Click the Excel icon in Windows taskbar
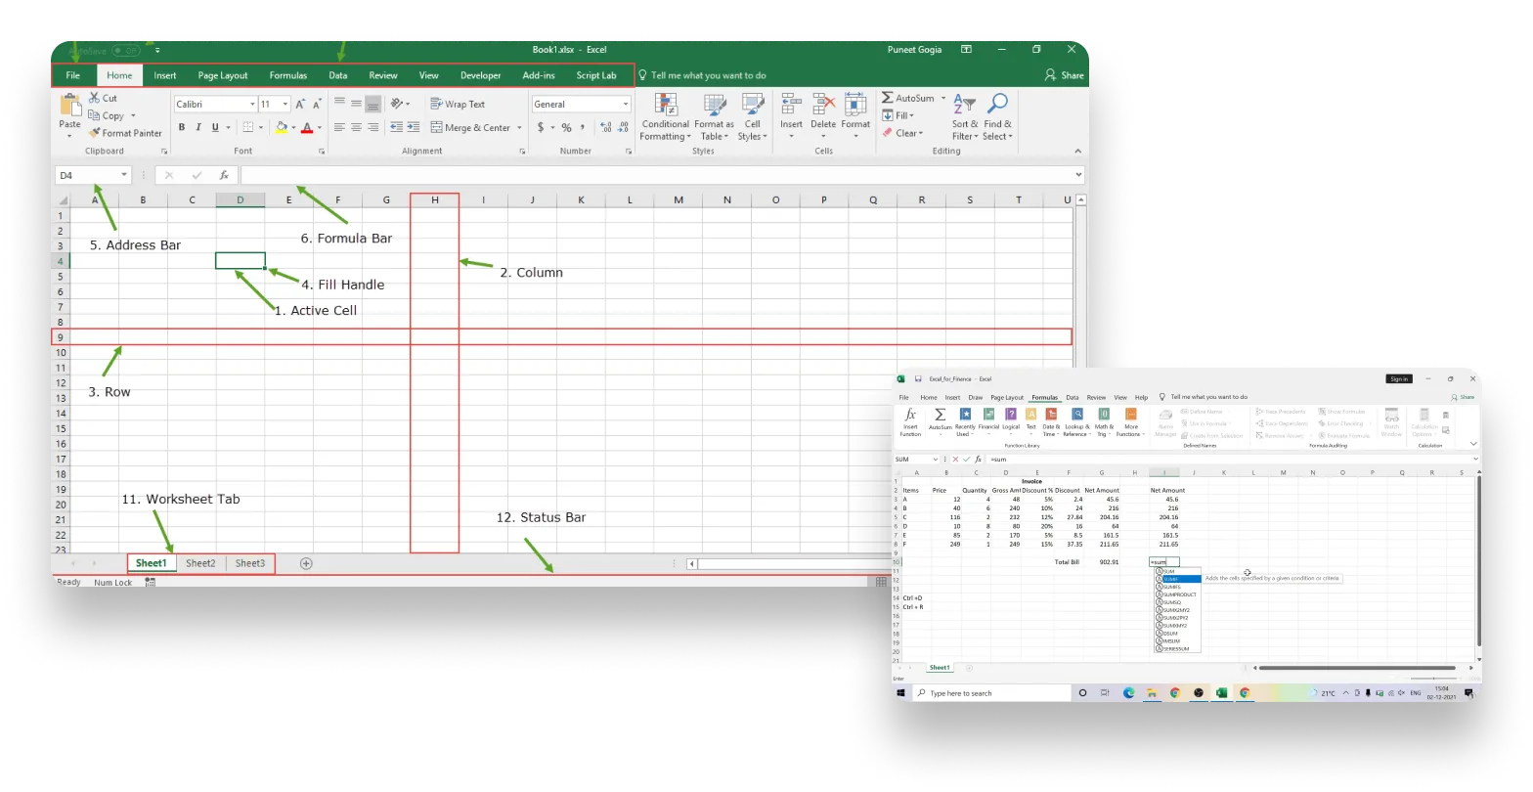This screenshot has height=792, width=1533. coord(1221,693)
